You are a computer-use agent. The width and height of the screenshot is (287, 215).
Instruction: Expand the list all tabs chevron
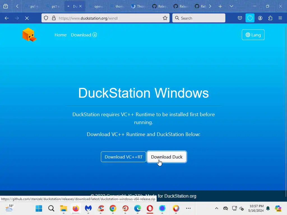231,6
